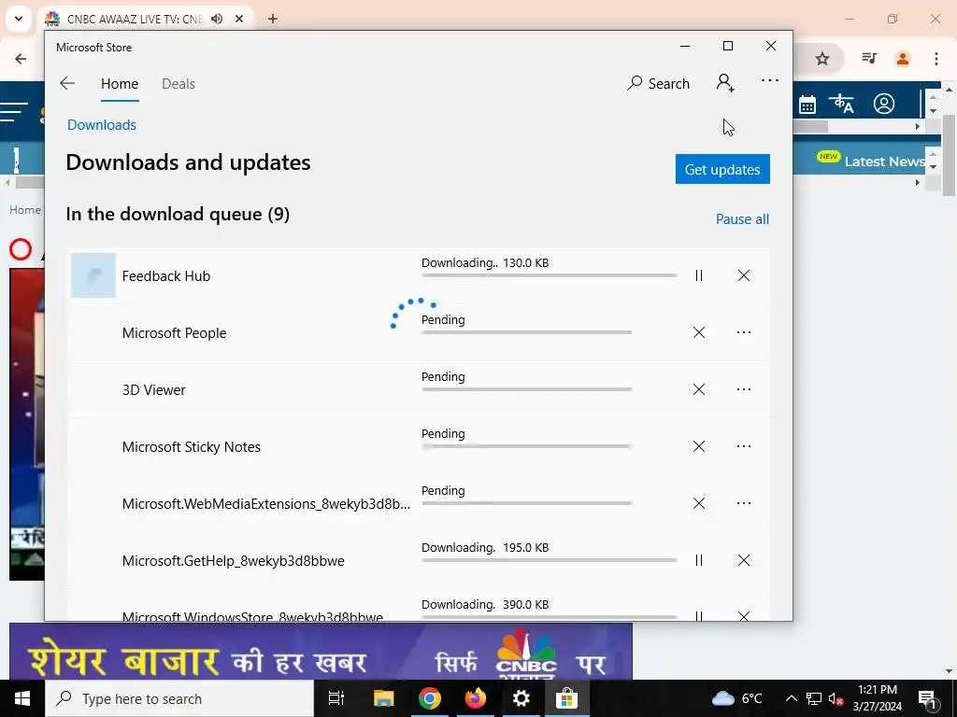The image size is (957, 717).
Task: Open more options for Microsoft People
Action: click(743, 332)
